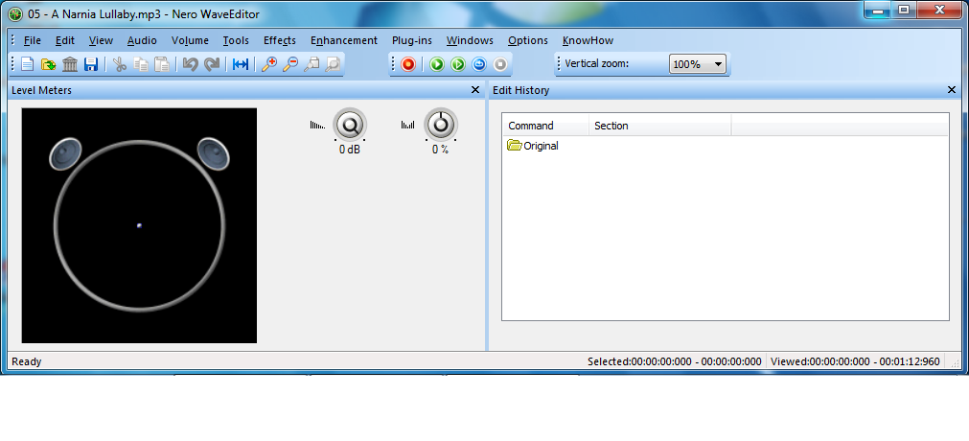Click the Command column header
The width and height of the screenshot is (969, 441).
tap(545, 126)
